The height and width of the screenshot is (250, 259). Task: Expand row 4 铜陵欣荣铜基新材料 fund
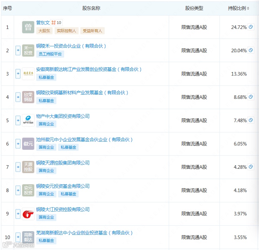click(x=18, y=97)
